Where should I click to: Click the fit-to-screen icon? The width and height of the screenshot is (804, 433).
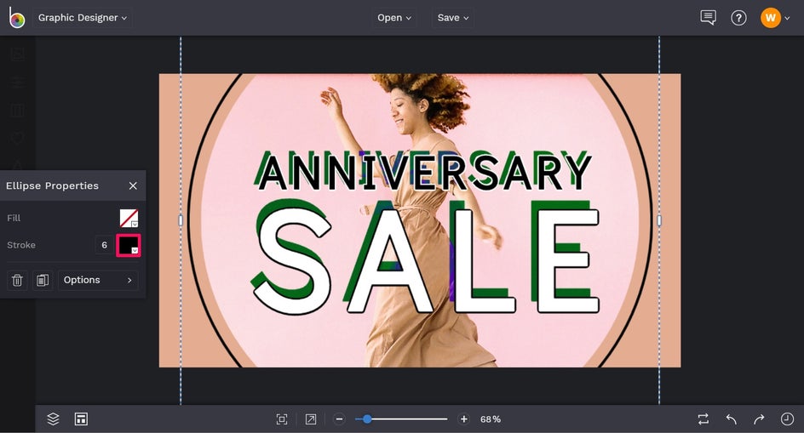pos(282,419)
